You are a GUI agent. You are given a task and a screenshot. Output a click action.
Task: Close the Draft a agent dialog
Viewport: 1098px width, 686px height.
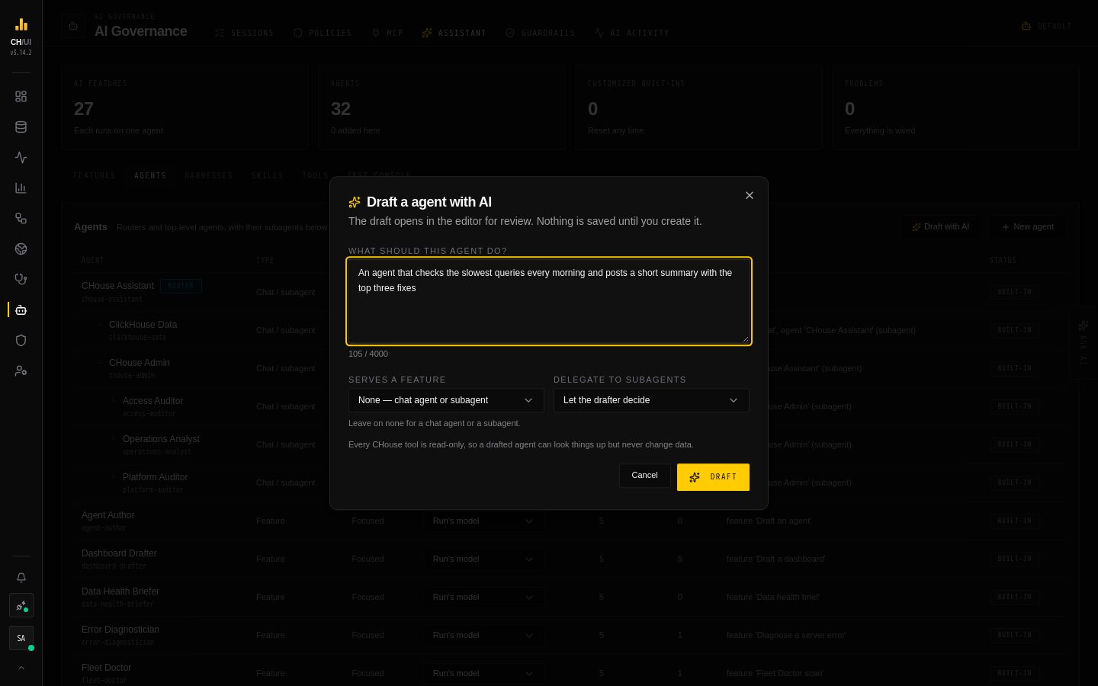[x=750, y=196]
